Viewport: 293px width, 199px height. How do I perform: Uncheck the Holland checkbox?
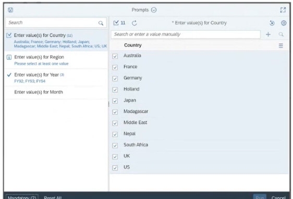(x=115, y=90)
